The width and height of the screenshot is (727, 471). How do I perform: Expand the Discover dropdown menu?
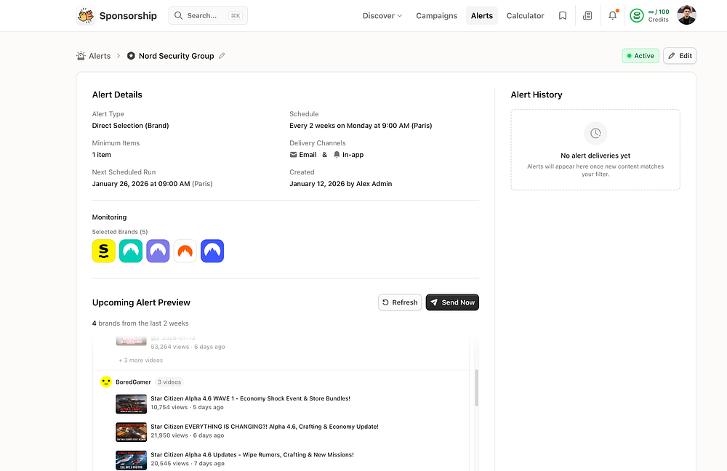(x=382, y=16)
